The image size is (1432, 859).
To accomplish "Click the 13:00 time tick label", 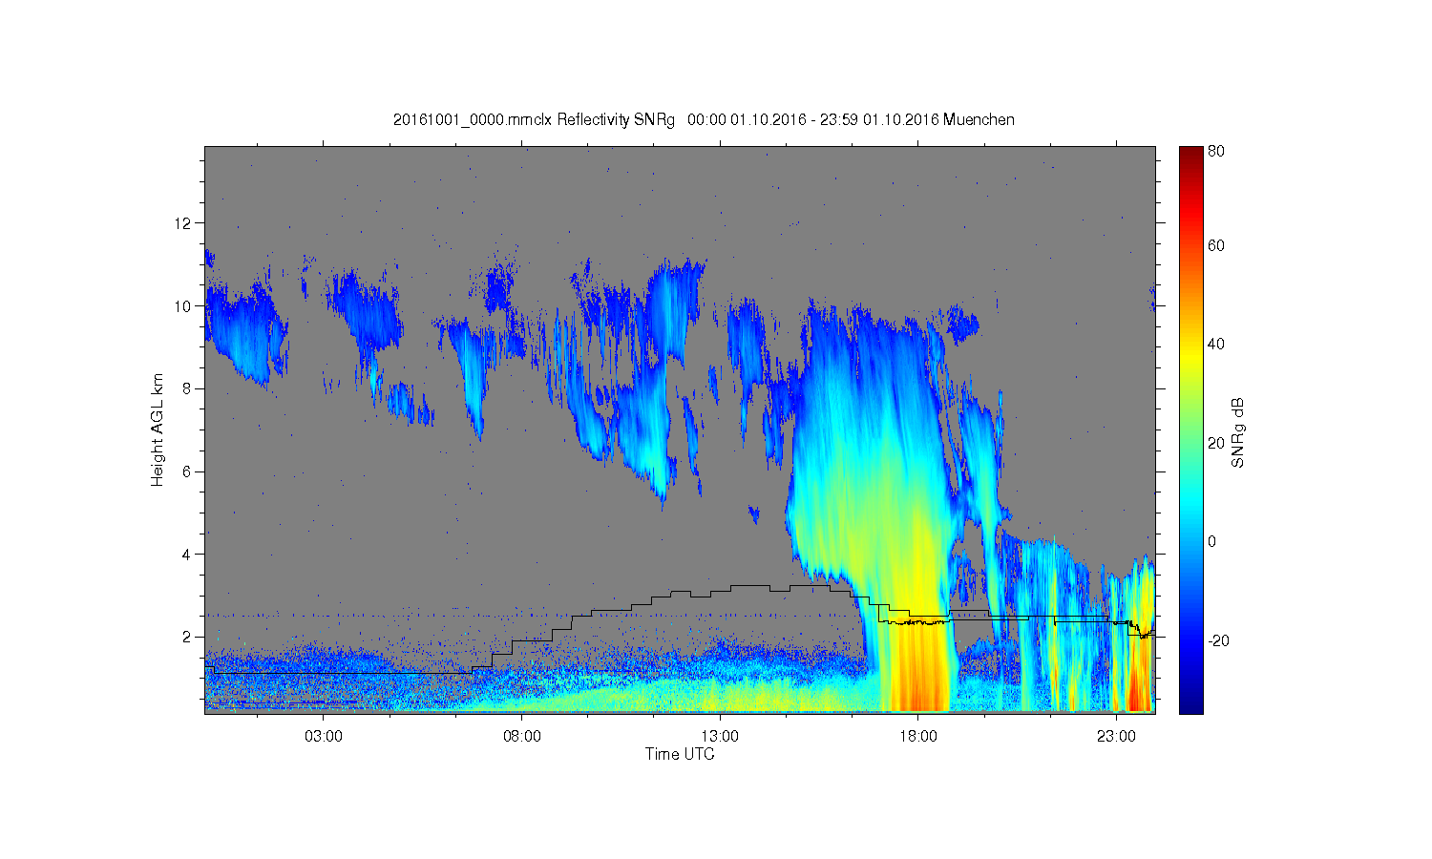I will [720, 736].
